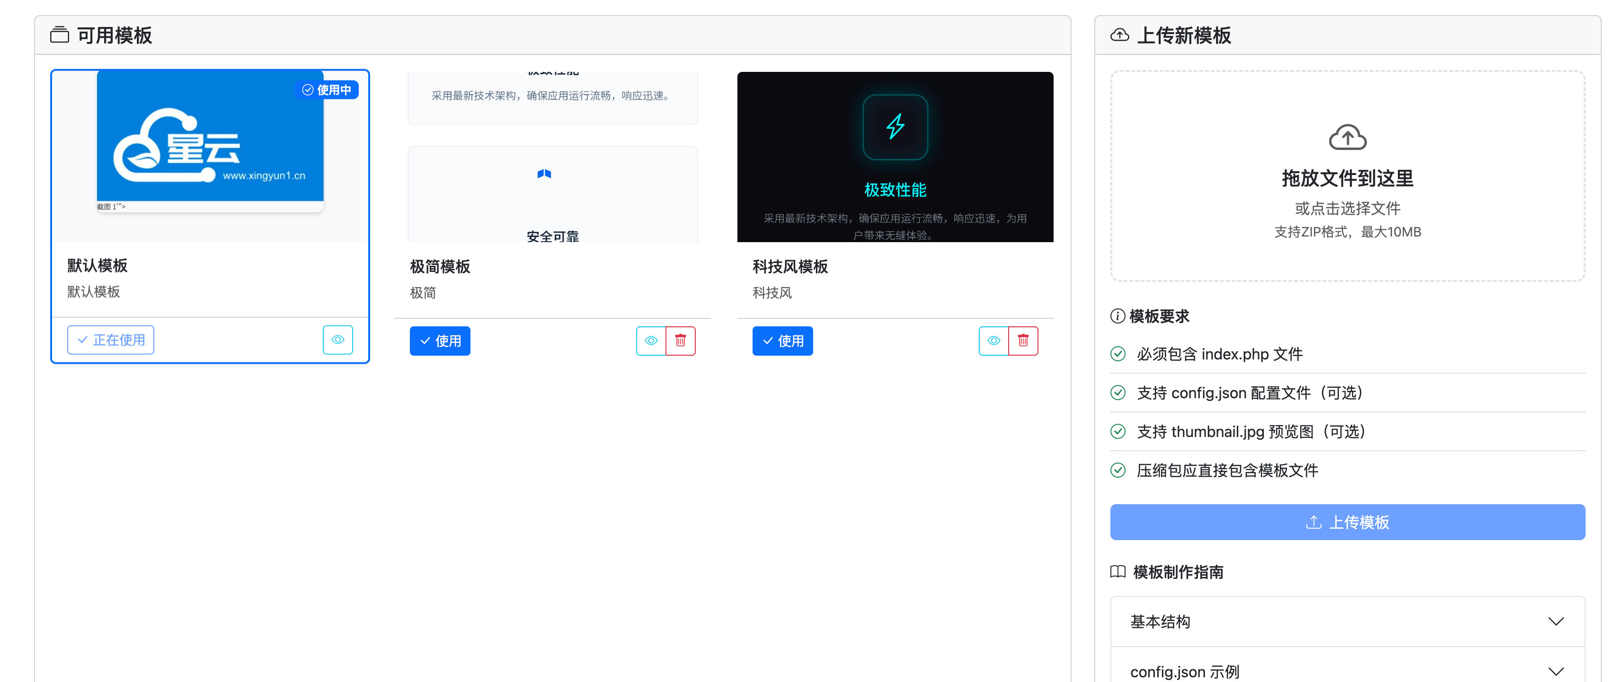Screen dimensions: 1614x682
Task: Delete the 科技风模板 via trash icon
Action: tap(1023, 341)
